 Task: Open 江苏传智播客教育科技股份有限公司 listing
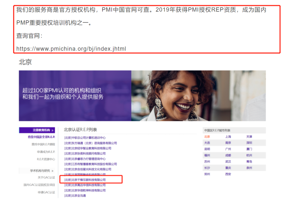pos(91,164)
